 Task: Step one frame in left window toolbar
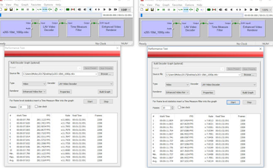coord(33,10)
